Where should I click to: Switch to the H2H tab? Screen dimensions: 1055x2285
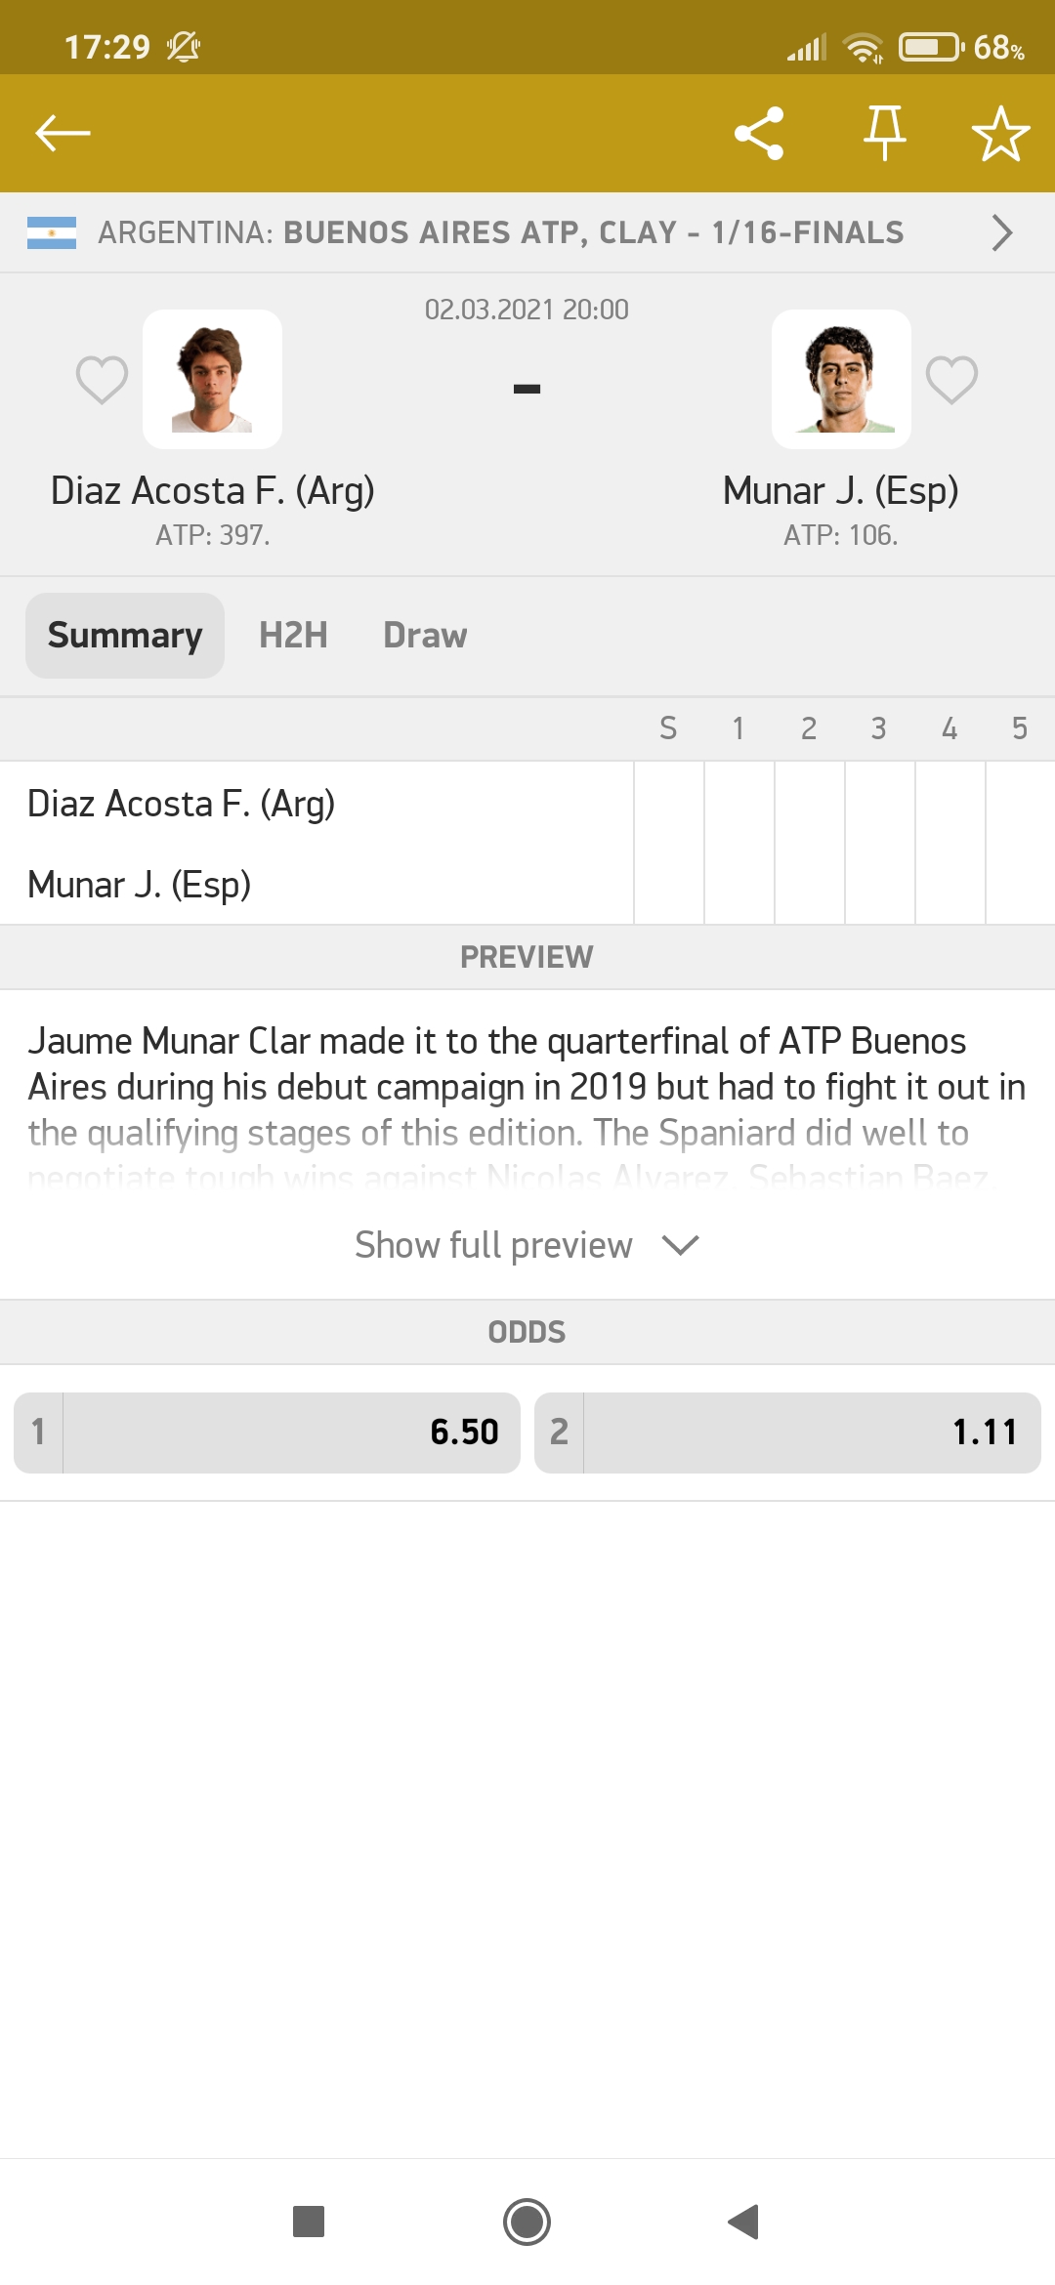292,635
